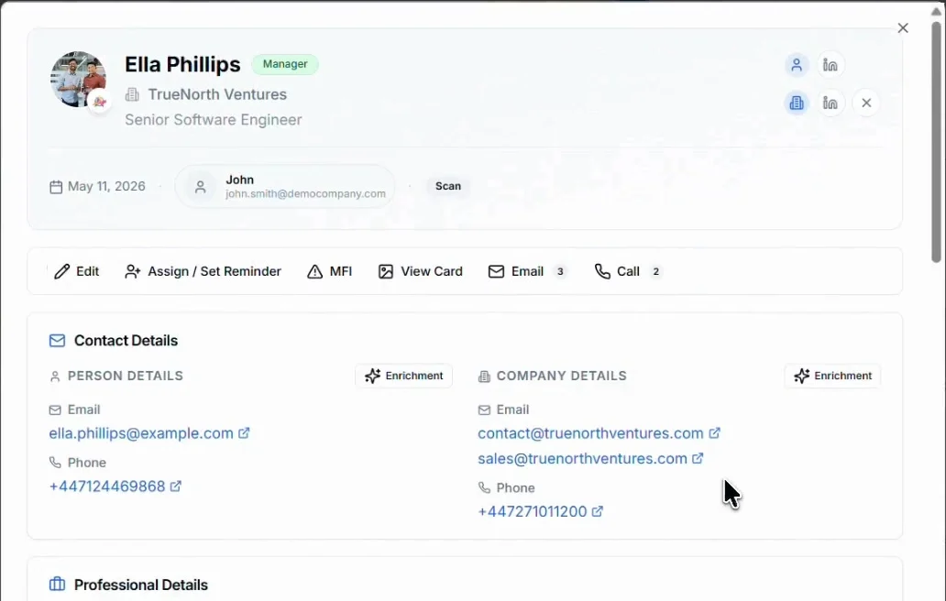Edit this contact
The width and height of the screenshot is (946, 601).
(77, 271)
